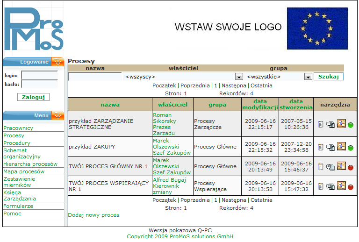
Task: Open Pomoc menu item
Action: 12,214
